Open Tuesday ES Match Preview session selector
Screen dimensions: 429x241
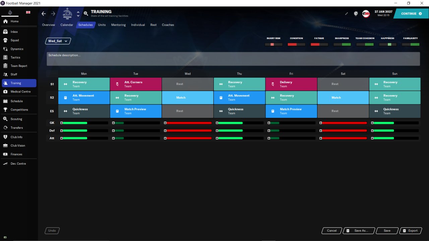136,111
